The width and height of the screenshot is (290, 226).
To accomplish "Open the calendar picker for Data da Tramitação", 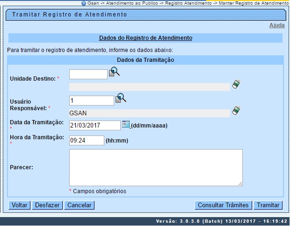I will [x=126, y=124].
